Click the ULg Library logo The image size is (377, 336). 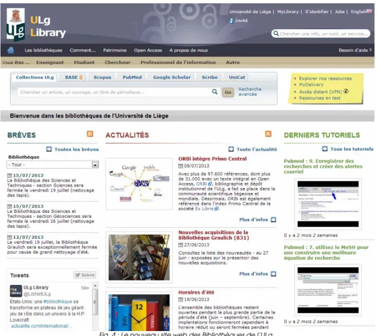[36, 25]
